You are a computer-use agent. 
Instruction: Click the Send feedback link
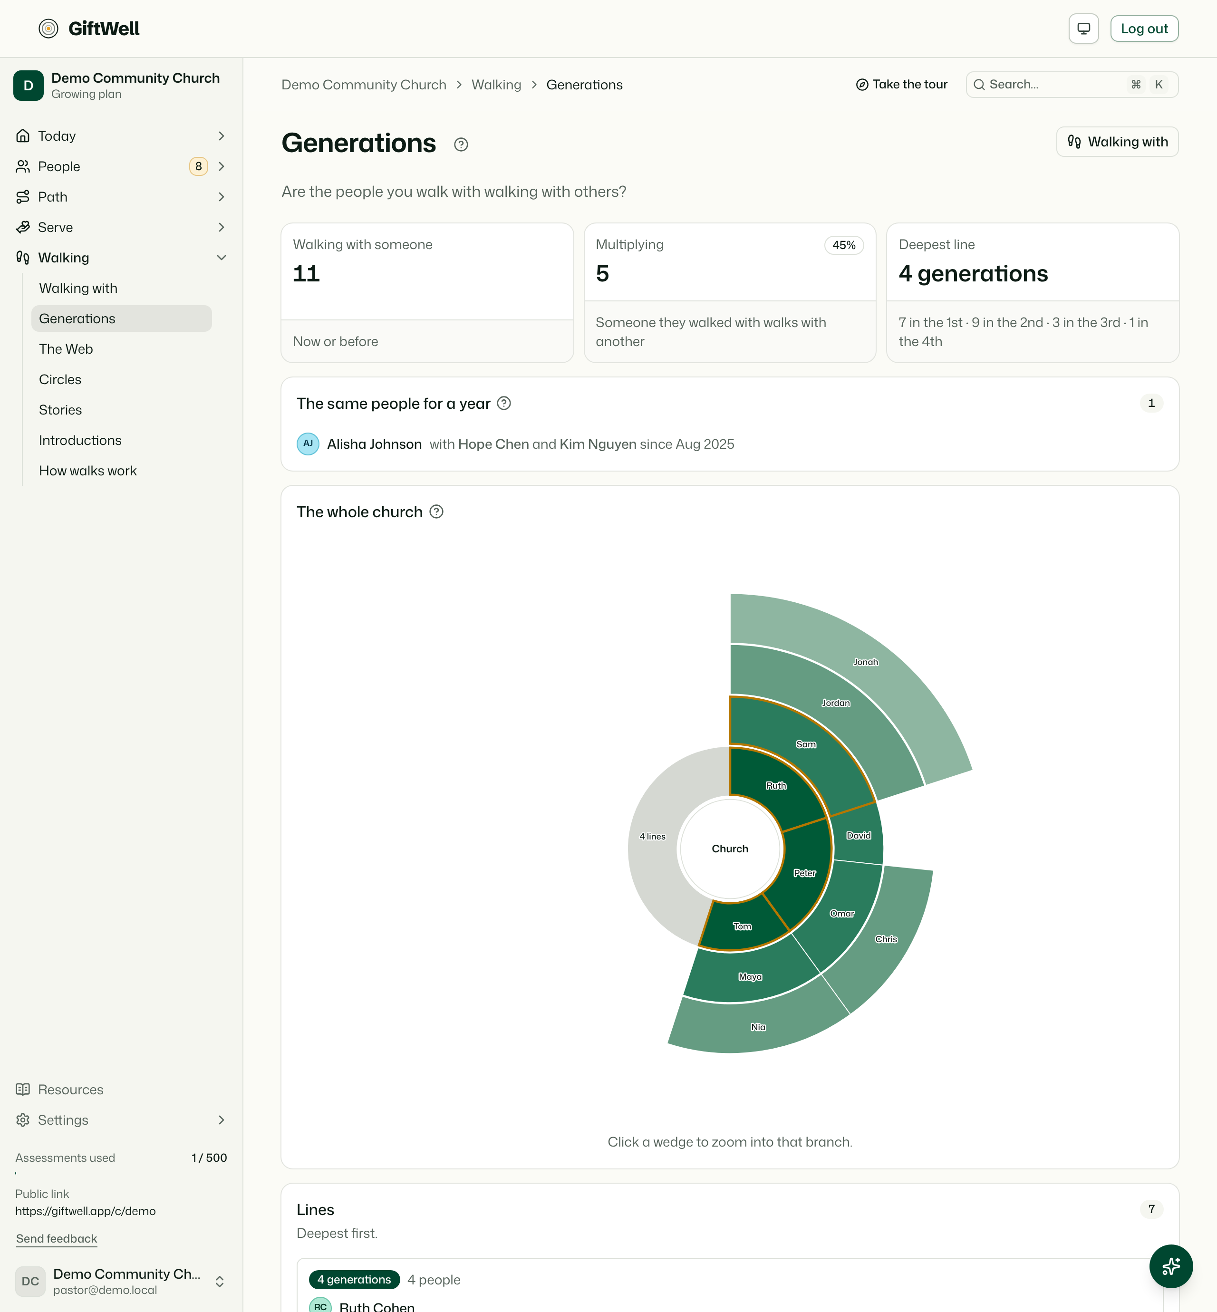[x=57, y=1238]
